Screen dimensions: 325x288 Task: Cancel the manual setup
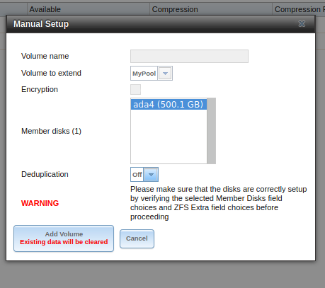[x=137, y=238]
